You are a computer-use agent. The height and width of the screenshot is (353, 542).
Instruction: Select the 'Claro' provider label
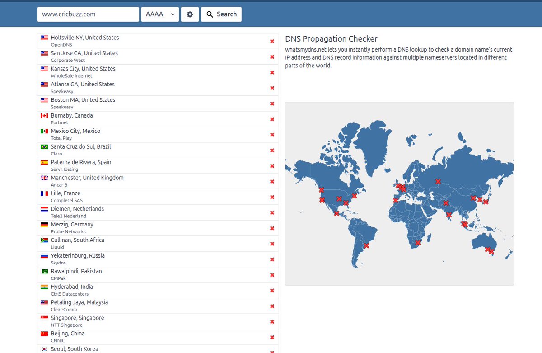pos(56,154)
